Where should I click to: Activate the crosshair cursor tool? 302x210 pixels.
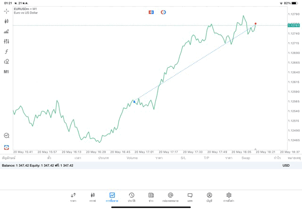point(6,11)
